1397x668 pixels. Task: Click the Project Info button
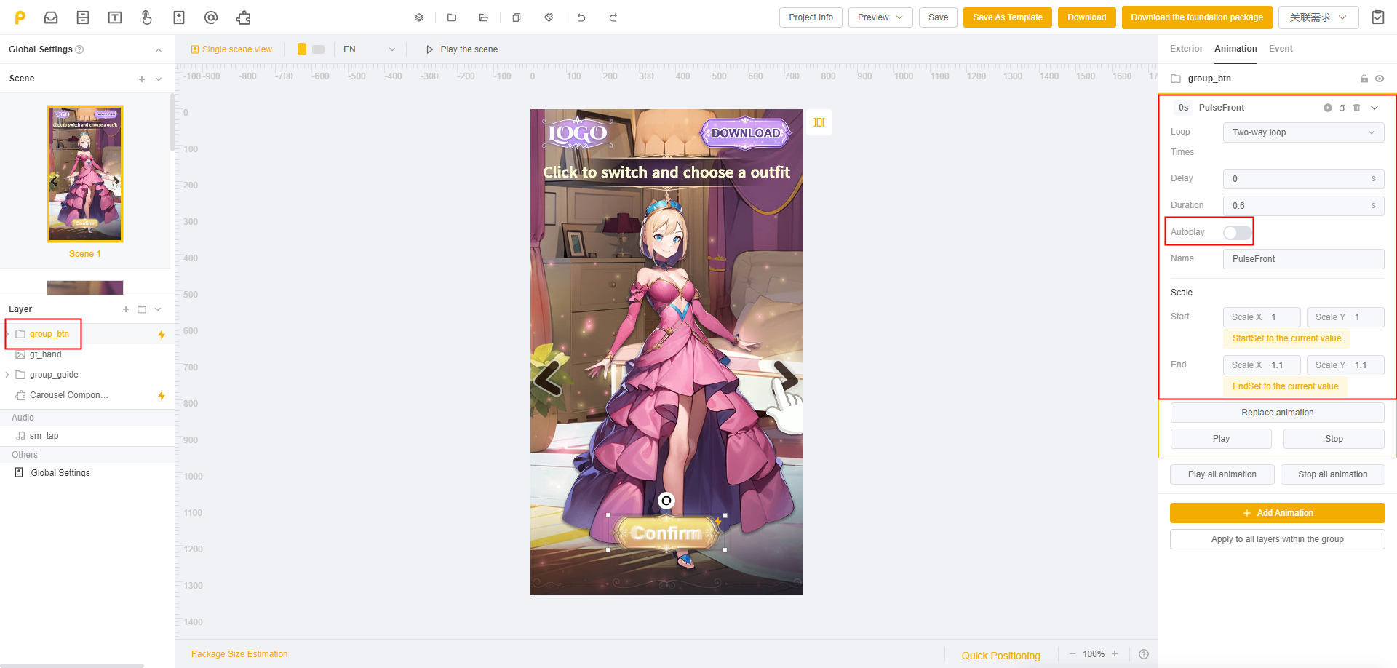811,17
